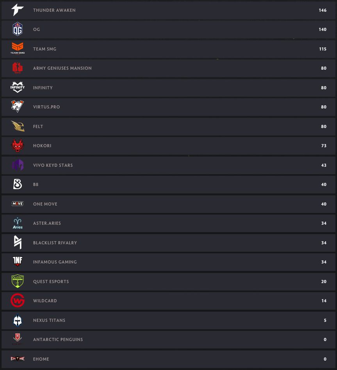The height and width of the screenshot is (370, 337).
Task: Open the Blacklist Rivalry team page
Action: point(55,242)
